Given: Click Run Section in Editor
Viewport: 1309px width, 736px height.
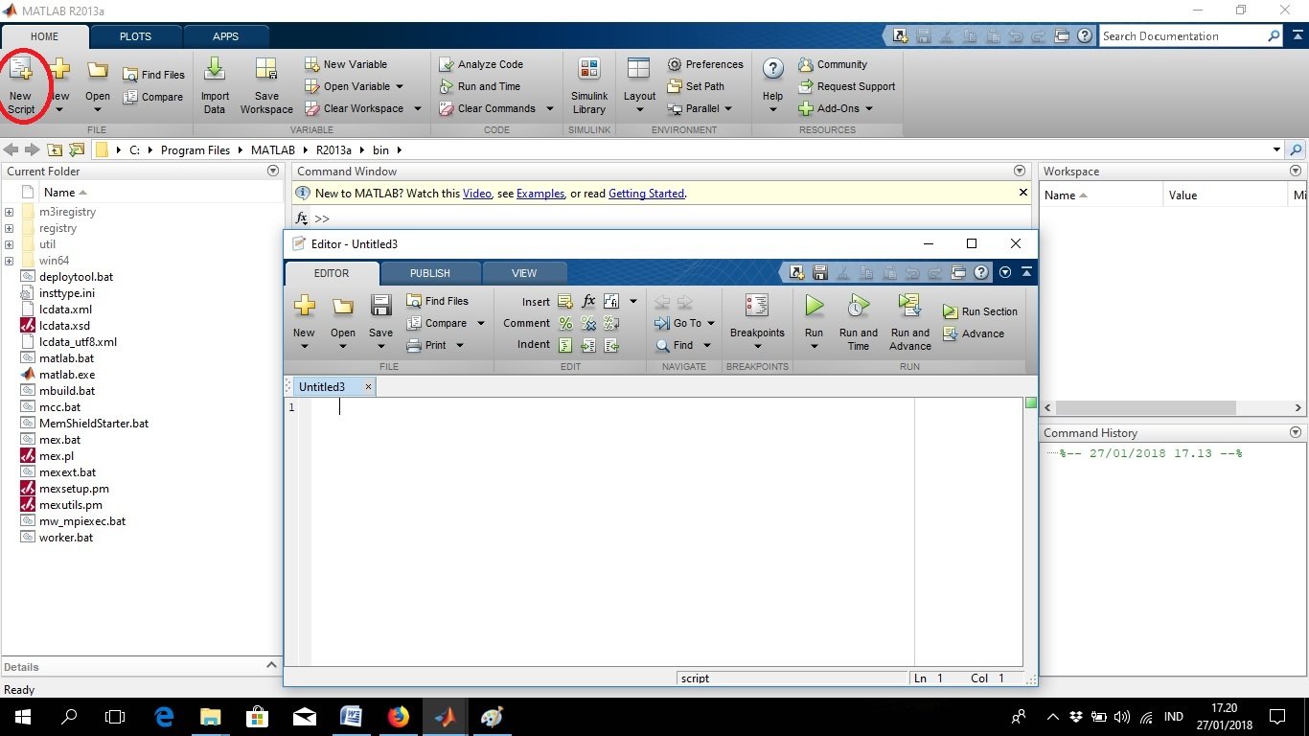Looking at the screenshot, I should (x=980, y=311).
